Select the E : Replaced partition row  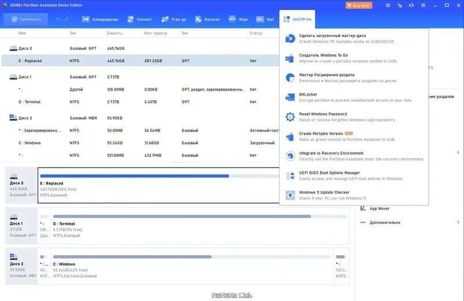140,61
